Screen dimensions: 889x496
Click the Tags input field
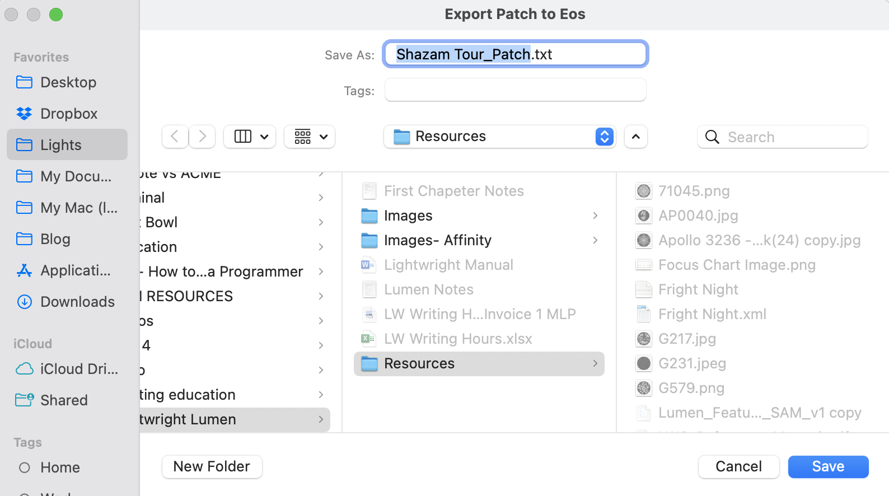click(515, 90)
